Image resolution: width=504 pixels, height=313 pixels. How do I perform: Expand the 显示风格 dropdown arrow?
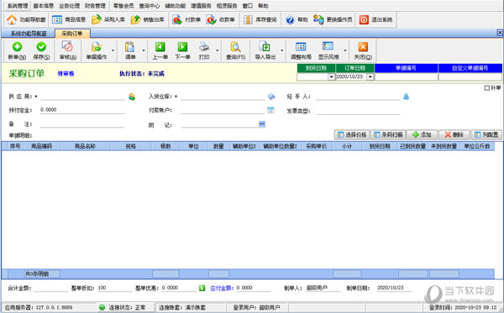[x=345, y=50]
